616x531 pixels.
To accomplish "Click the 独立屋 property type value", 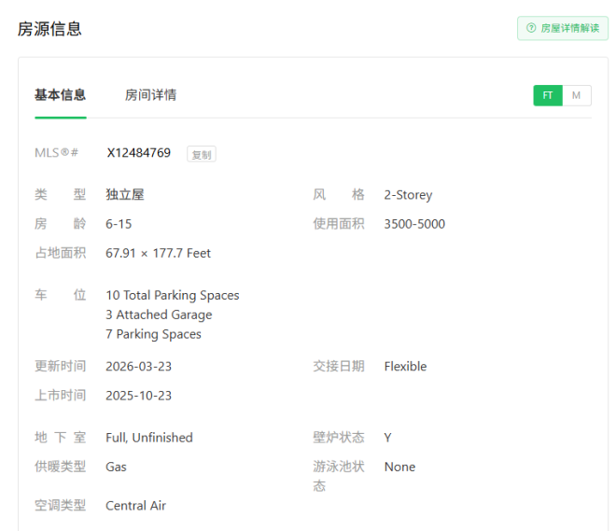I will point(125,195).
